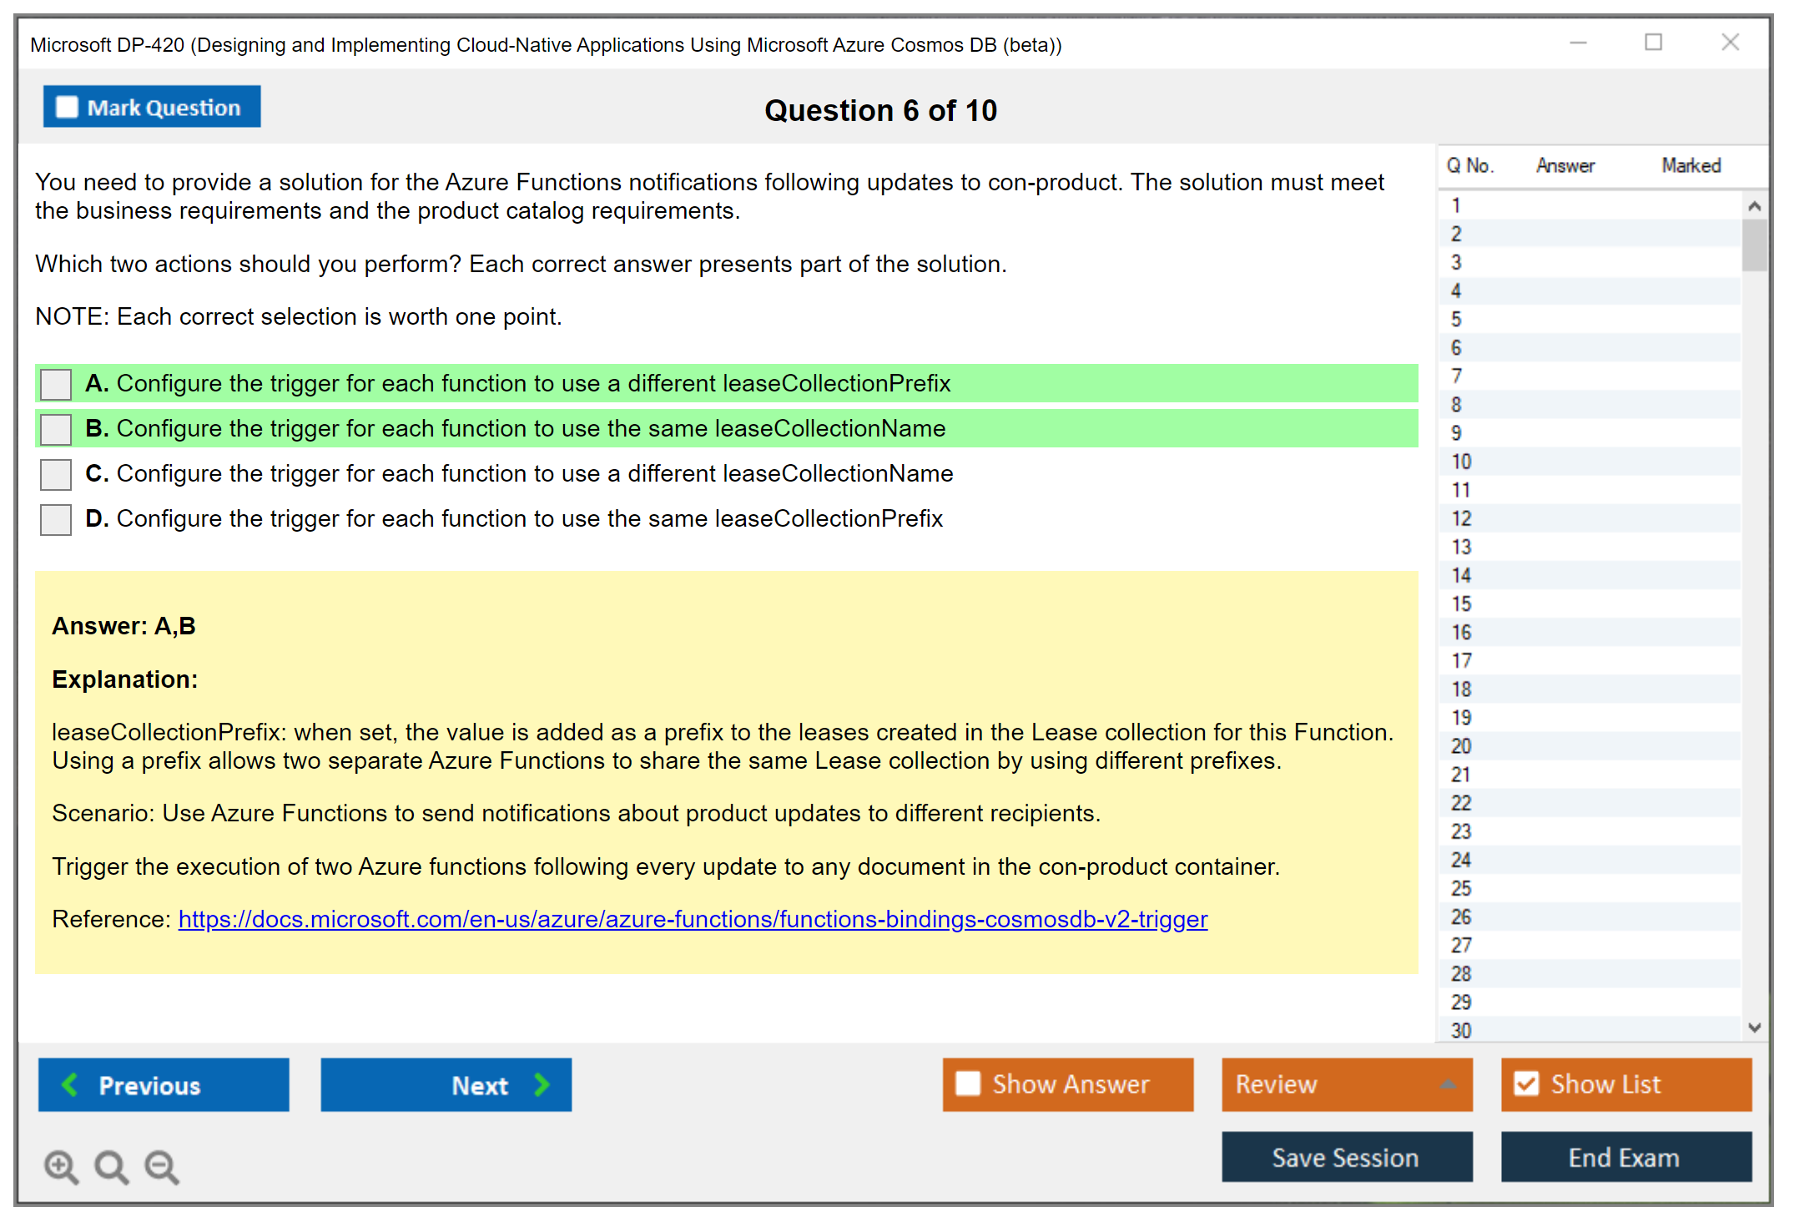Click the reset zoom magnifier icon

pos(111,1166)
